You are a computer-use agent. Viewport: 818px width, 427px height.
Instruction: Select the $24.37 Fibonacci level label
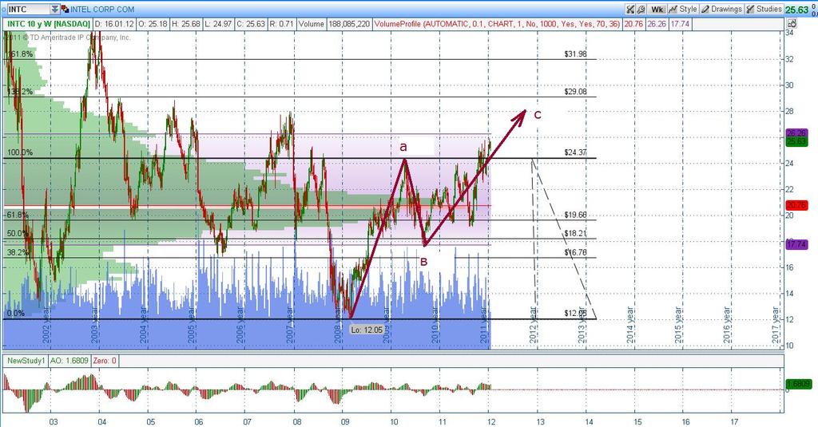[575, 152]
